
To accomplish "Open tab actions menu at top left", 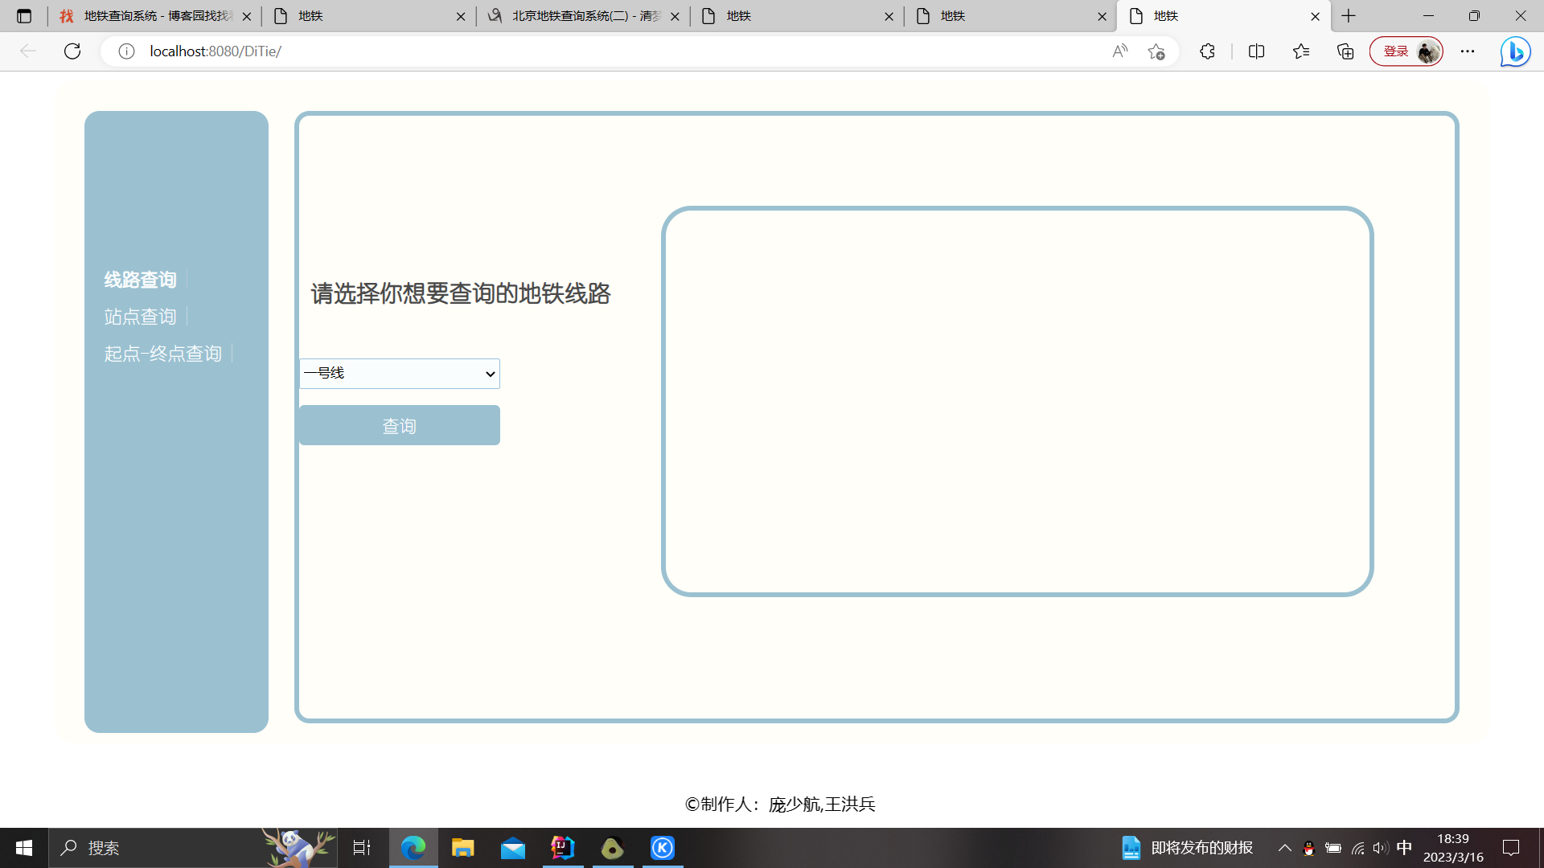I will coord(24,16).
